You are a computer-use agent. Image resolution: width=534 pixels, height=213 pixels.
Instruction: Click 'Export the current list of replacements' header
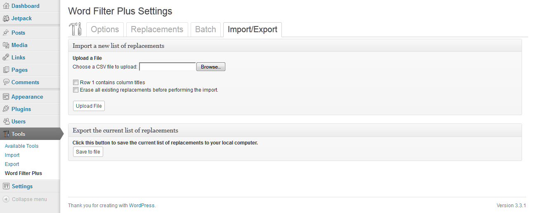[125, 130]
